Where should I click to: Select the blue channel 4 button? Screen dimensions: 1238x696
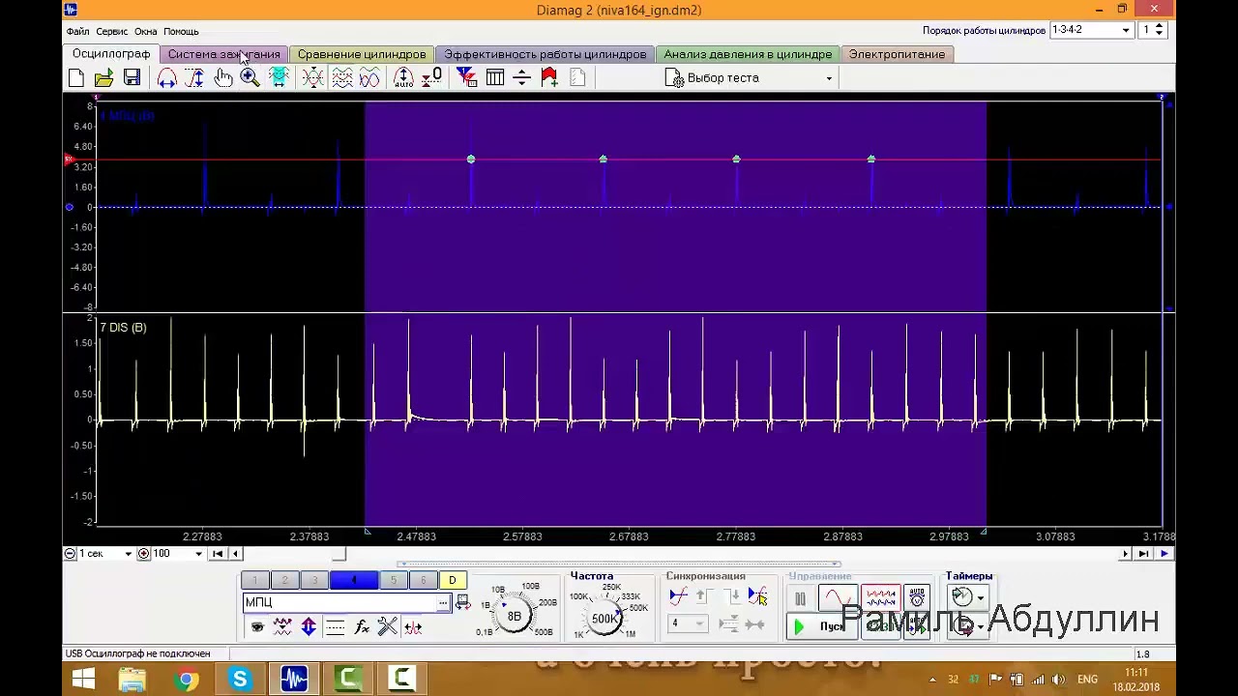(353, 580)
